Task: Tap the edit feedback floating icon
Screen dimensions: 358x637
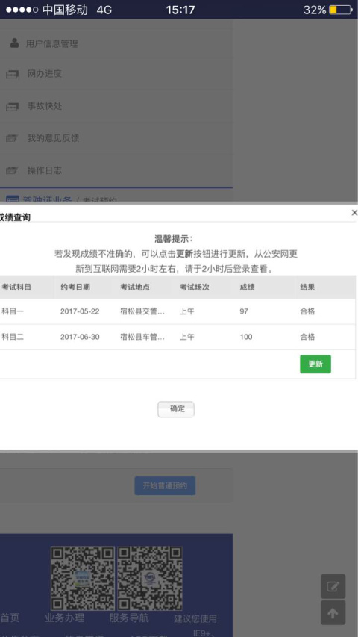Action: 333,586
